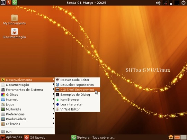
Task: Open the wrench settings launcher icon
Action: coord(9,3)
